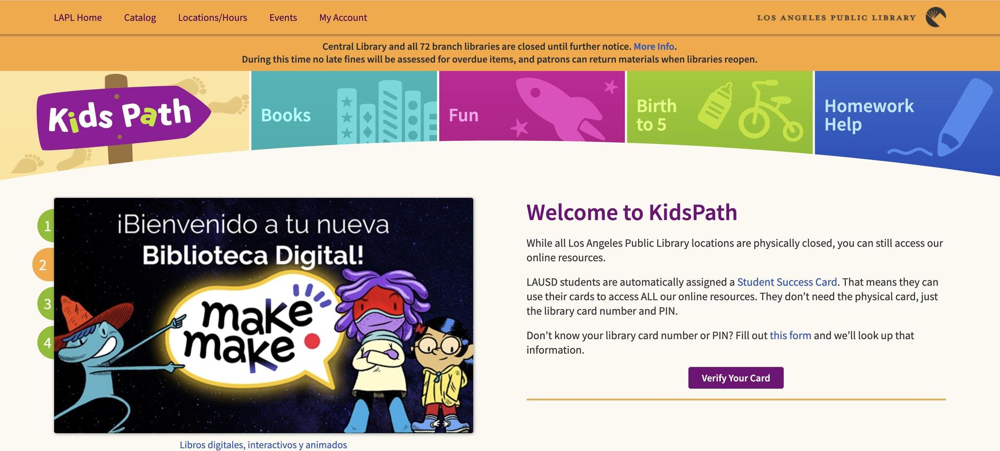This screenshot has height=451, width=1000.
Task: Click the book stack icon on Books
Action: tap(385, 113)
